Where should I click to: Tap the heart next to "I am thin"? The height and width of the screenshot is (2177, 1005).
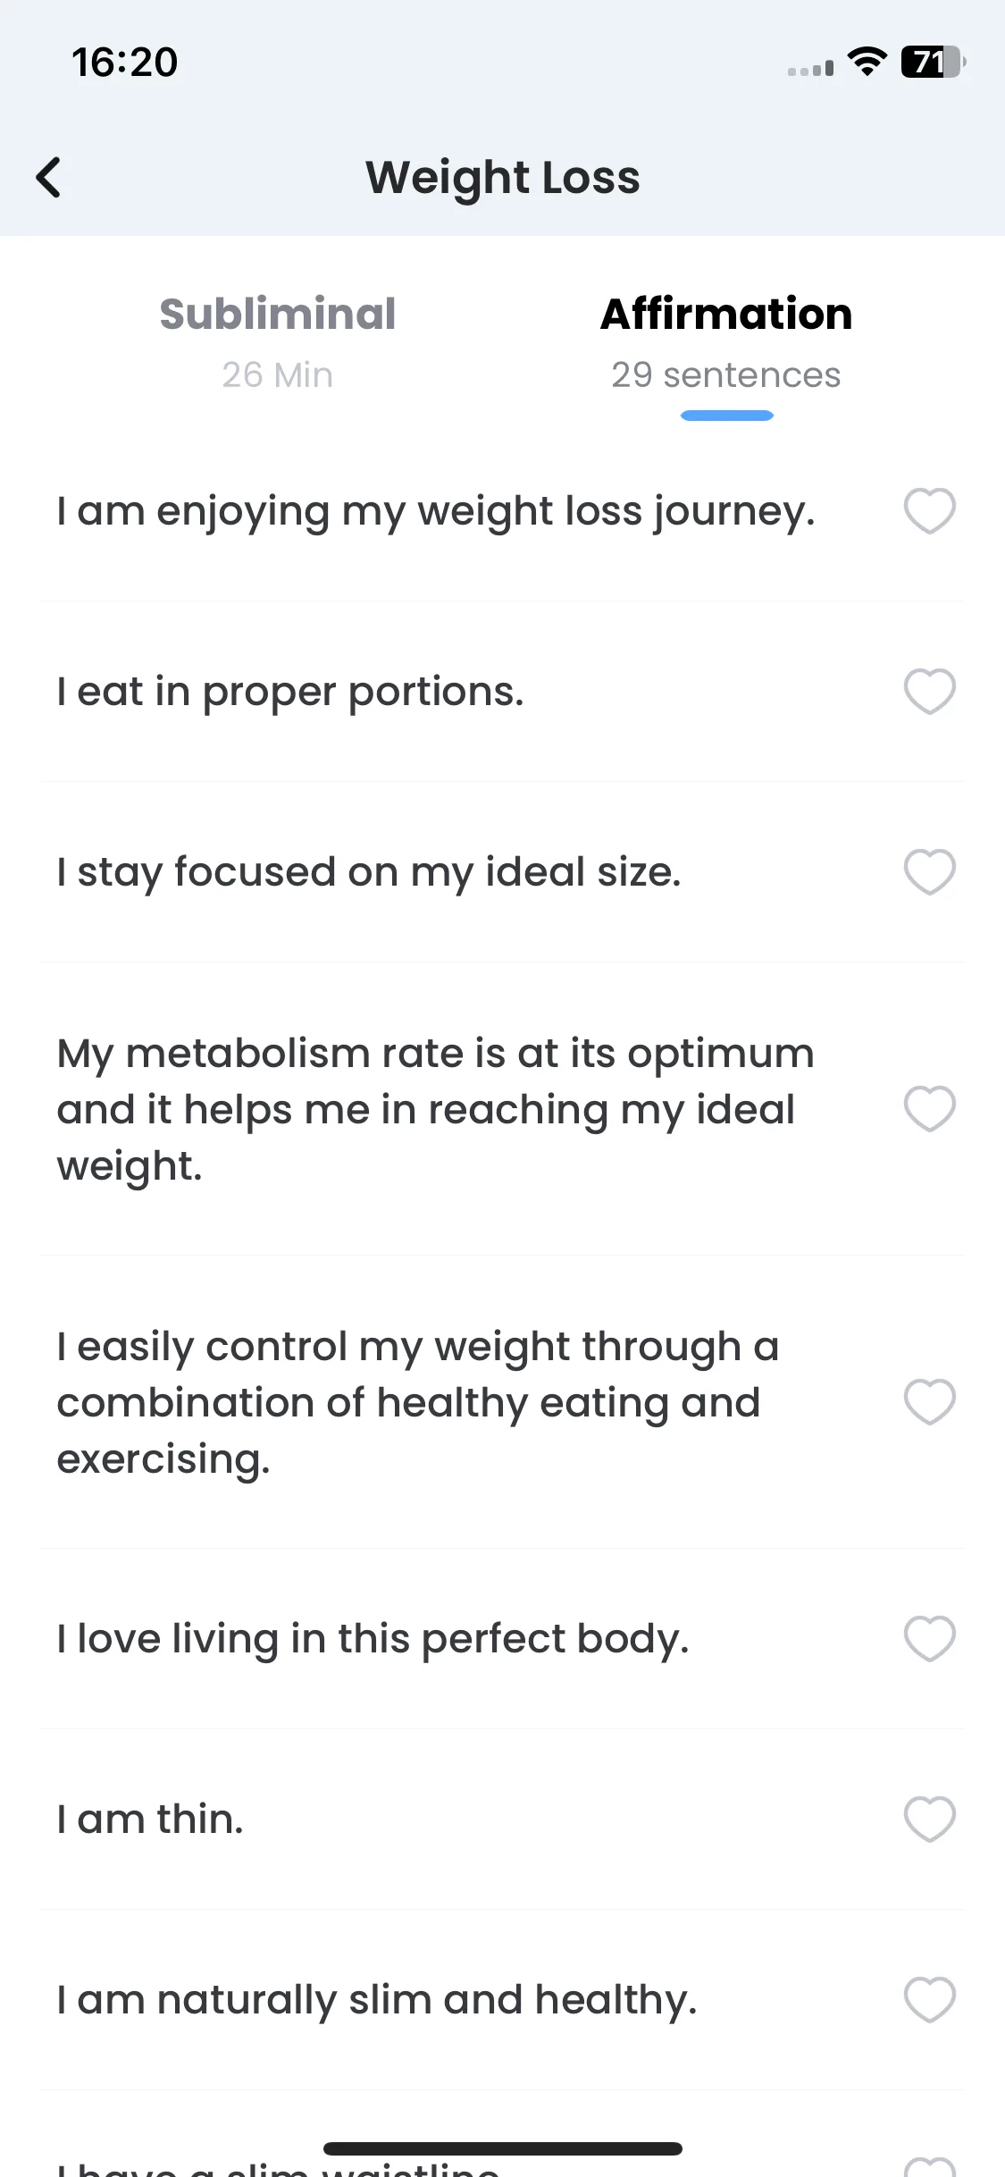pyautogui.click(x=929, y=1819)
